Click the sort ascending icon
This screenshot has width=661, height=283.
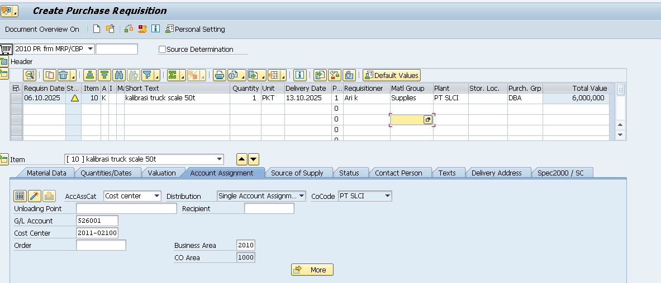tap(89, 75)
